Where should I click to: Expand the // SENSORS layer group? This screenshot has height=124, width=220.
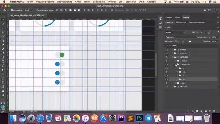click(173, 53)
